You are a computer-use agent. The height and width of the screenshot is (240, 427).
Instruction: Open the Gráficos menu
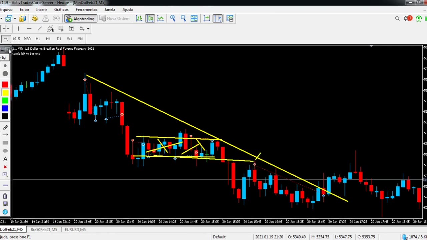click(x=61, y=10)
